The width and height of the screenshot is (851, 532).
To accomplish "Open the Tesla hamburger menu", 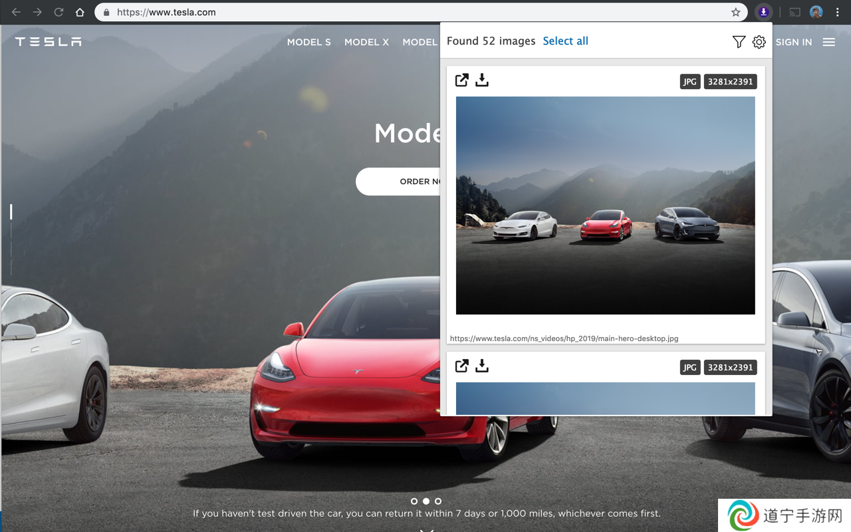I will click(828, 42).
